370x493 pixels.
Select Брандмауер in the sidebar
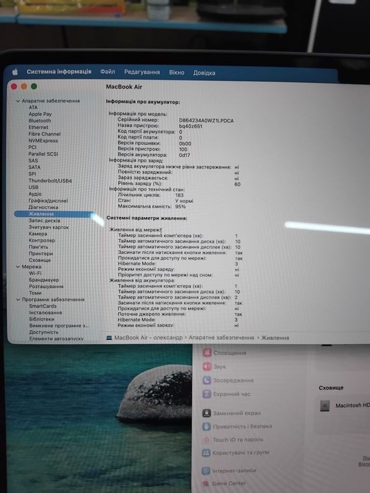click(44, 280)
